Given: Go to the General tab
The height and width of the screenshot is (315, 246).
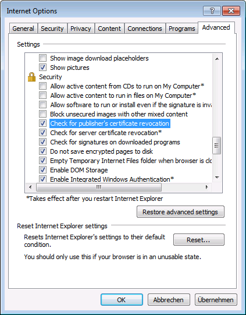Looking at the screenshot, I should (23, 29).
